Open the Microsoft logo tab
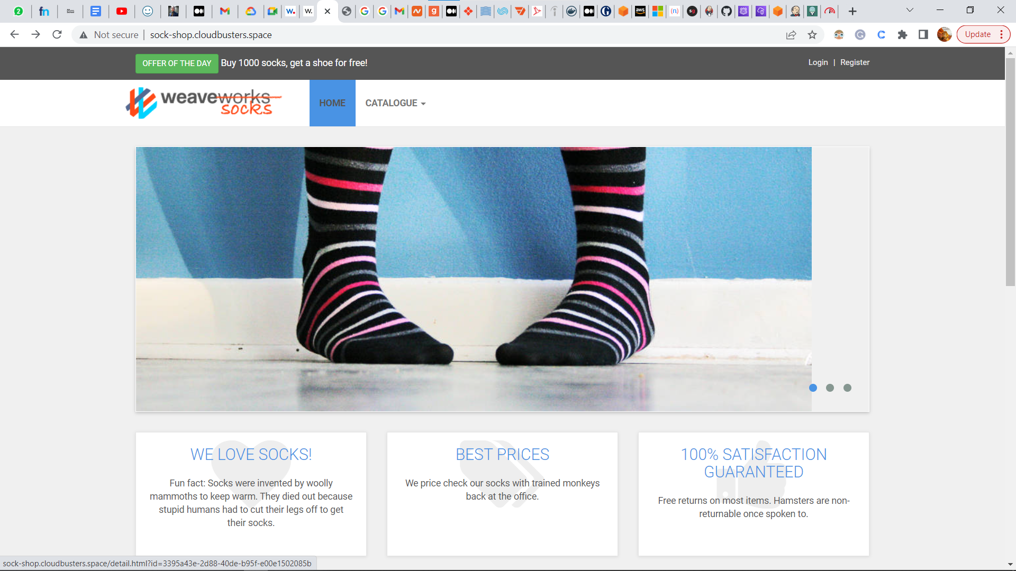Image resolution: width=1016 pixels, height=571 pixels. click(x=658, y=11)
